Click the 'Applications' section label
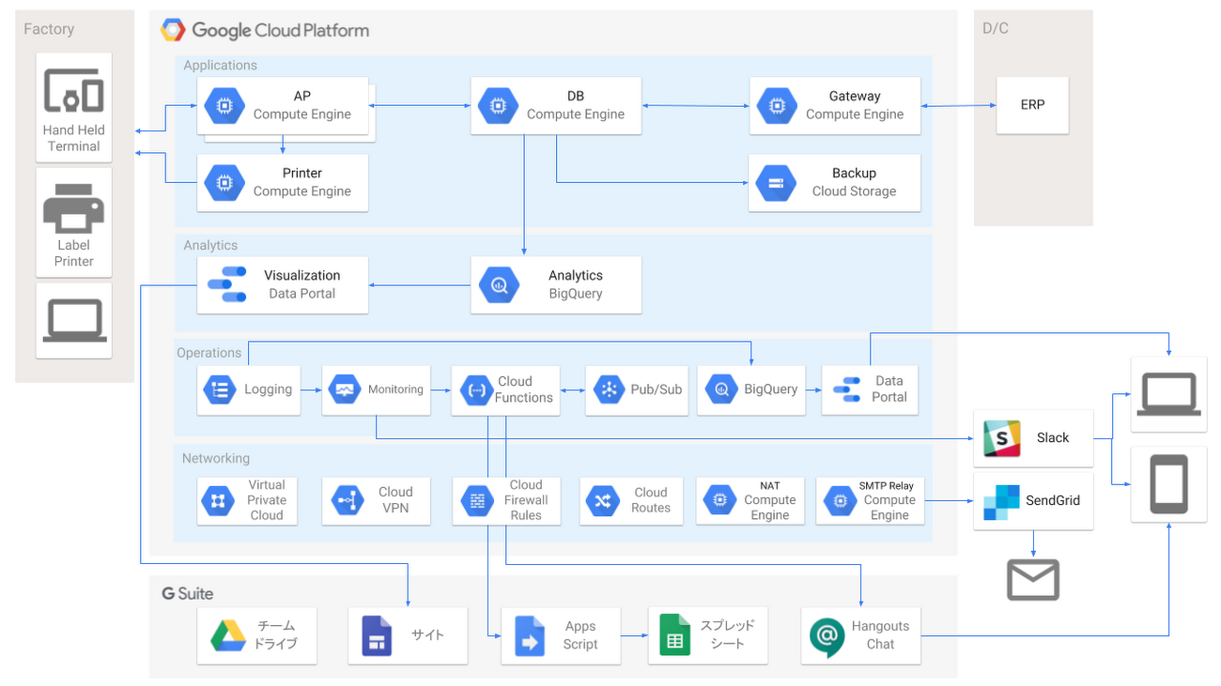 (x=220, y=66)
